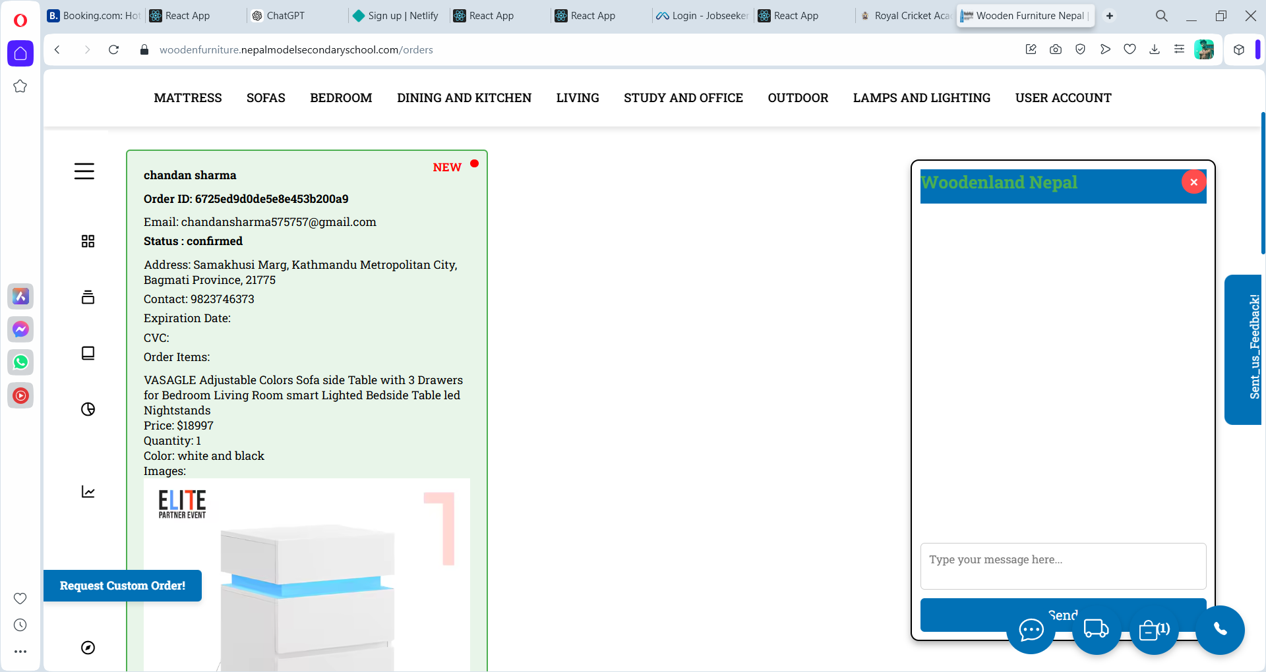Open the LAMPS AND LIGHTING category
This screenshot has width=1266, height=672.
[921, 98]
